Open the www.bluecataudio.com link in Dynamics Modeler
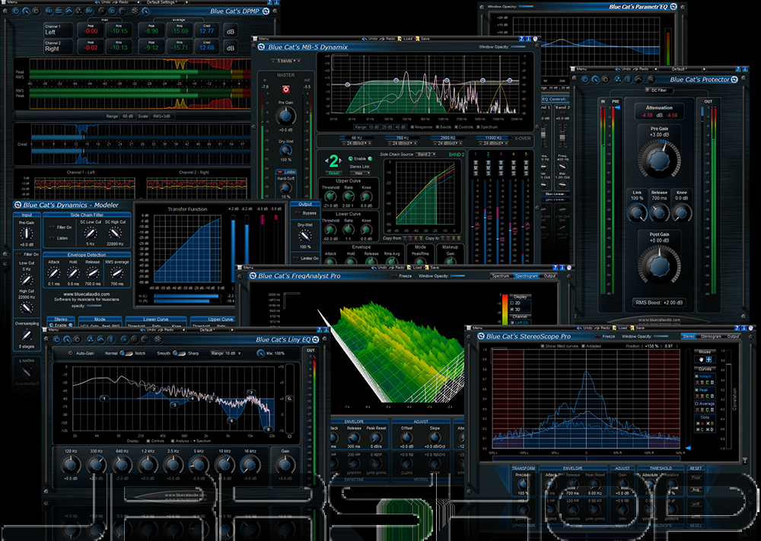 click(87, 294)
